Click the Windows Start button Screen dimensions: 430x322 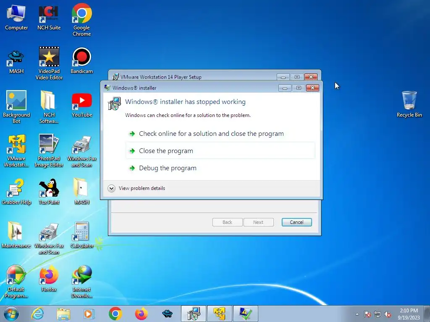[11, 314]
